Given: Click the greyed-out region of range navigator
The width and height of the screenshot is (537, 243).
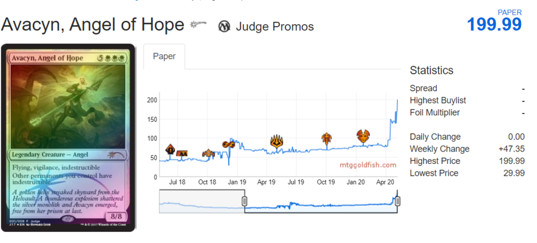Looking at the screenshot, I should pos(201,202).
